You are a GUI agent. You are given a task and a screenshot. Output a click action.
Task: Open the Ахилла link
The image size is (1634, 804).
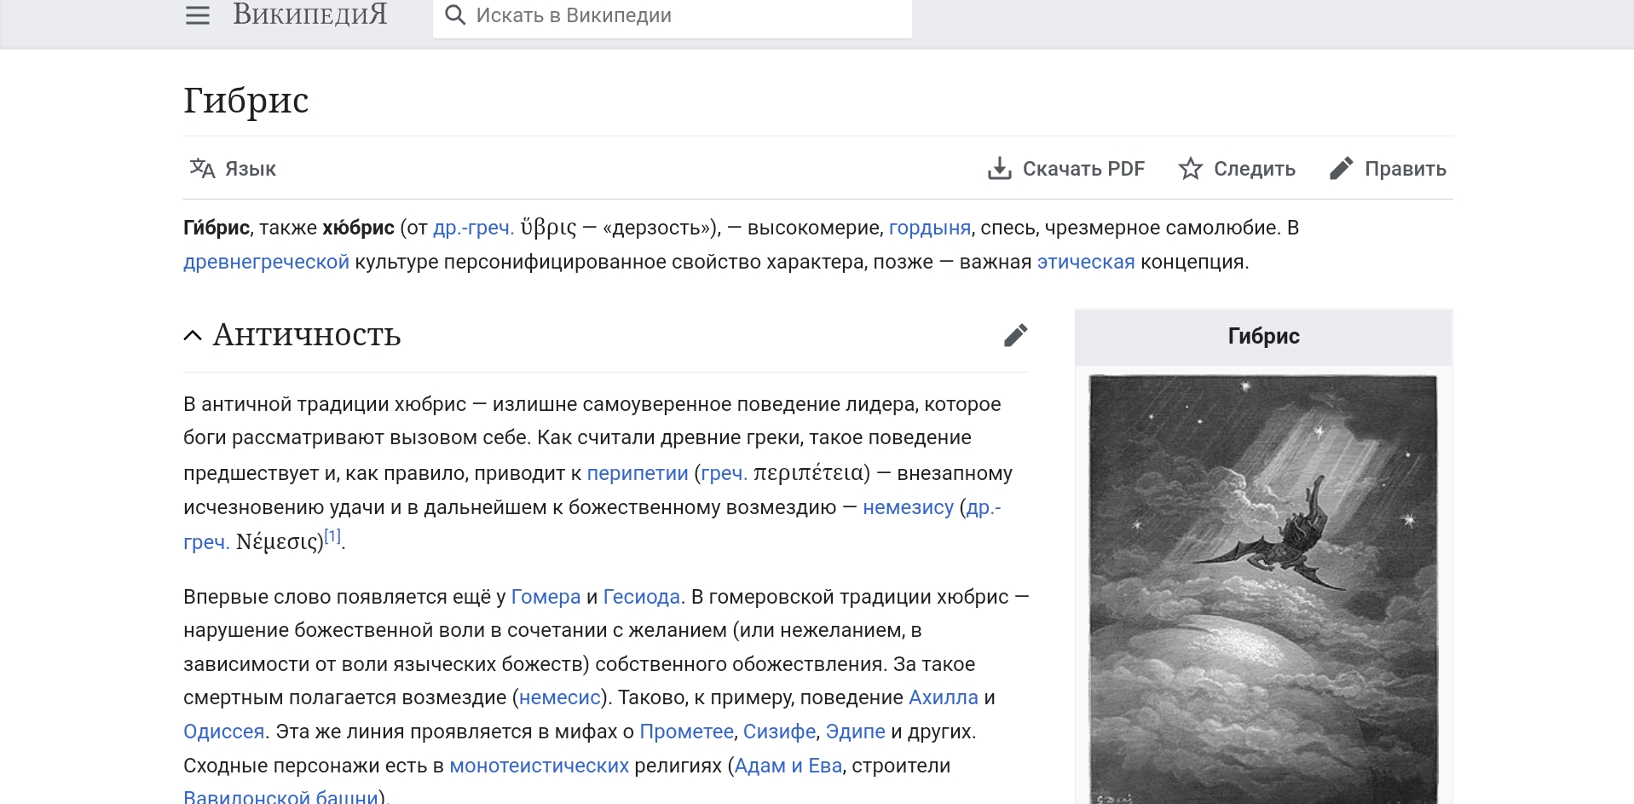(944, 697)
